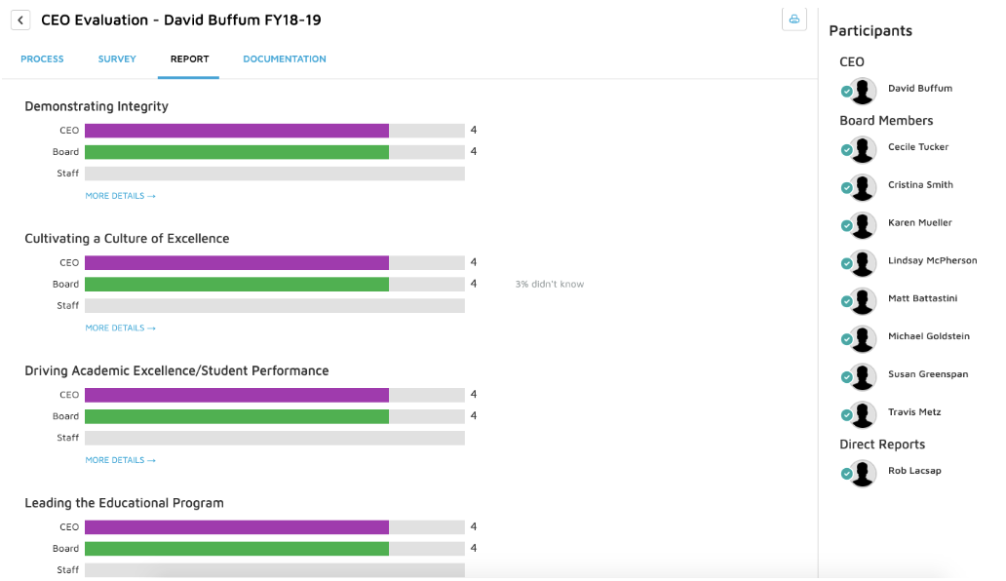The width and height of the screenshot is (1006, 581).
Task: Click the CEO score bar for Demonstrating Integrity
Action: (236, 129)
